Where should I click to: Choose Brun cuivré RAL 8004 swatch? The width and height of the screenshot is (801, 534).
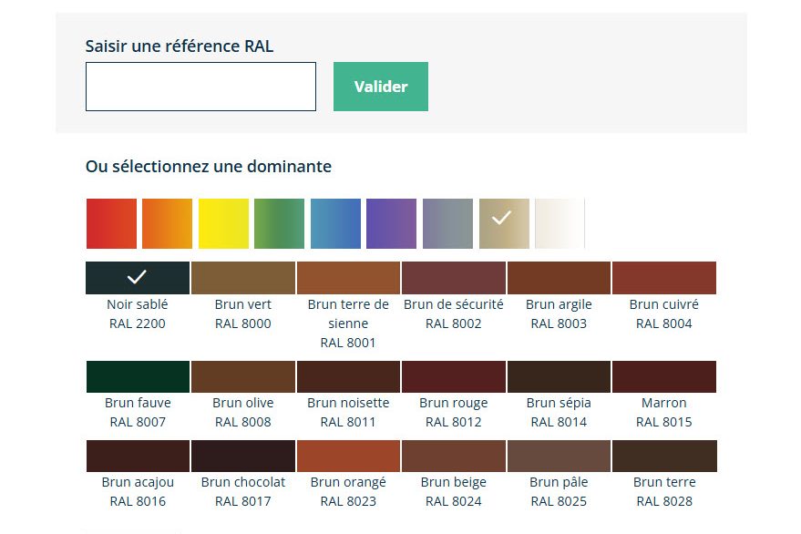pyautogui.click(x=663, y=278)
